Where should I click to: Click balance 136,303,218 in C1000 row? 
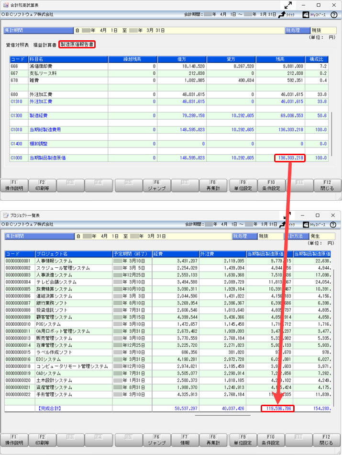point(290,158)
